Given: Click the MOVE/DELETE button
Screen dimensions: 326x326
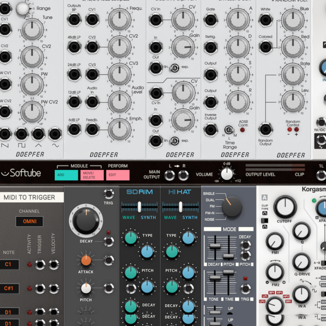Looking at the screenshot, I should click(92, 175).
